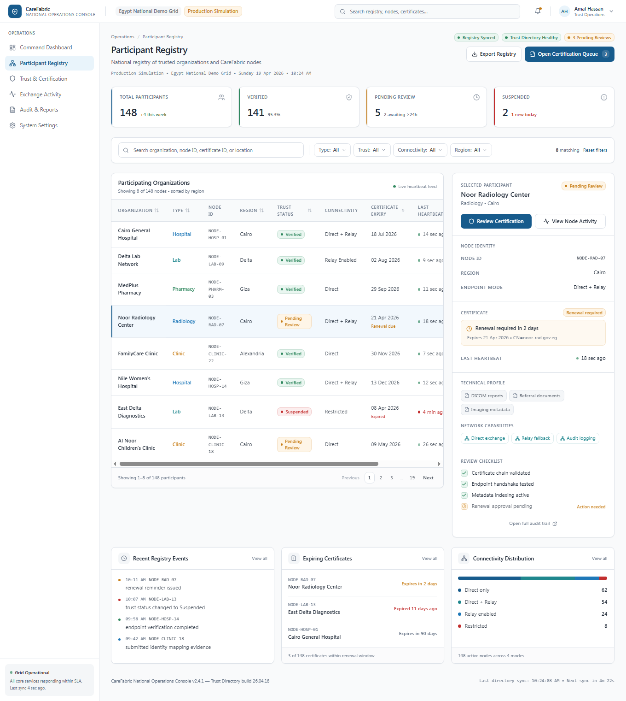Sort table by Trust Status column arrows
Screen dimensions: 626x701
[x=310, y=210]
